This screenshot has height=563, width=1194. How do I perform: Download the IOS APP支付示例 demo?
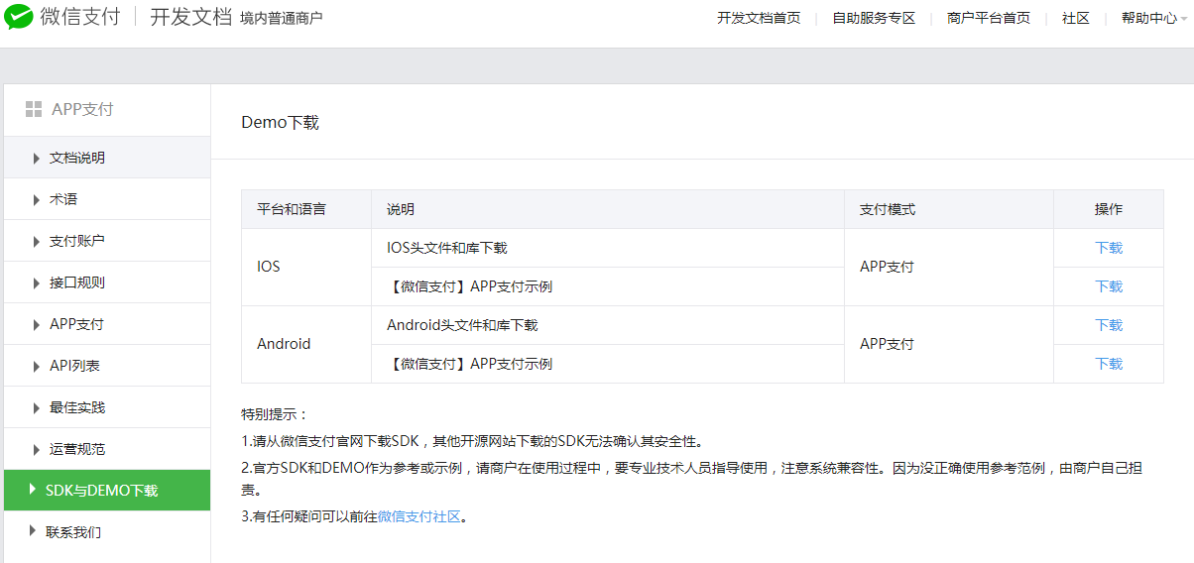[x=1109, y=286]
